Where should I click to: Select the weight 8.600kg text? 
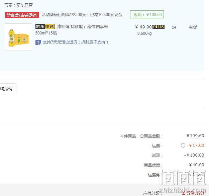click(x=144, y=33)
